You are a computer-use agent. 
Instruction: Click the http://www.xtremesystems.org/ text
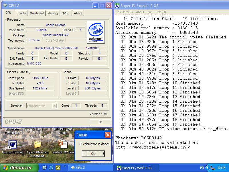tap(153, 147)
